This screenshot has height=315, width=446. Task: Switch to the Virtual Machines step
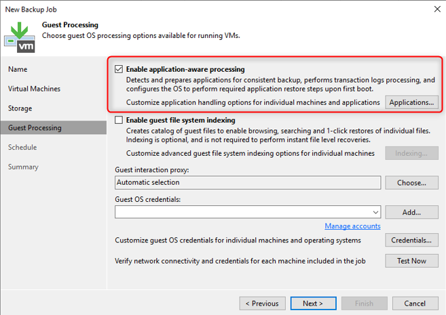click(x=34, y=89)
